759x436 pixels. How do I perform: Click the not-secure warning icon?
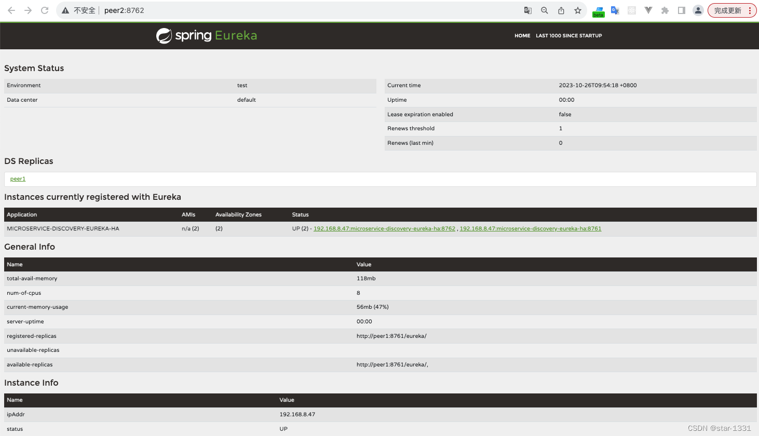coord(65,10)
